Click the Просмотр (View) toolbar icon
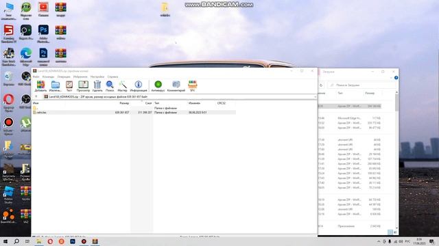439x246 pixels. [83, 86]
